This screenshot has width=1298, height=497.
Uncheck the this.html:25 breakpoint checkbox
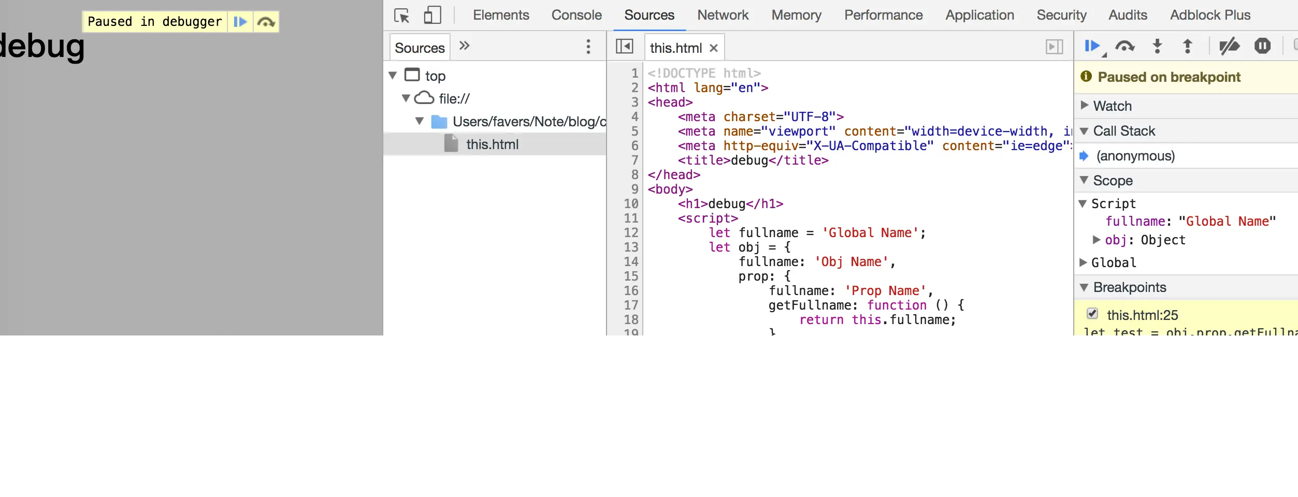1092,314
